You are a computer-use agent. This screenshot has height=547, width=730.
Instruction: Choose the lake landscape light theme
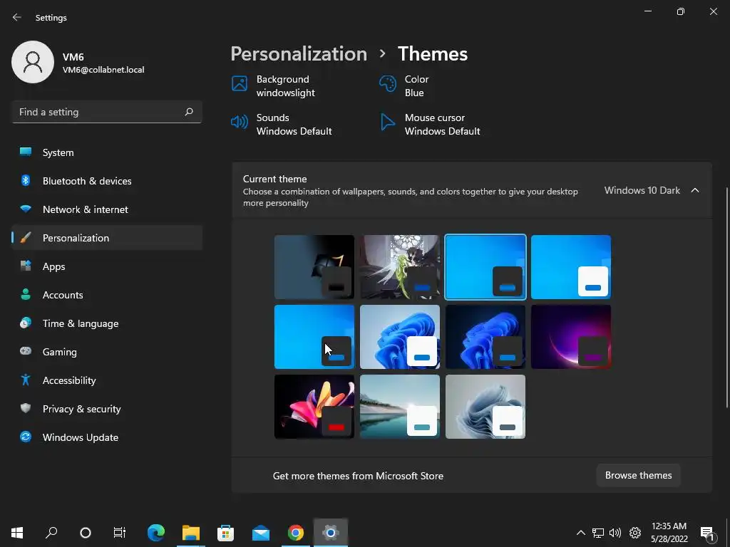coord(400,407)
